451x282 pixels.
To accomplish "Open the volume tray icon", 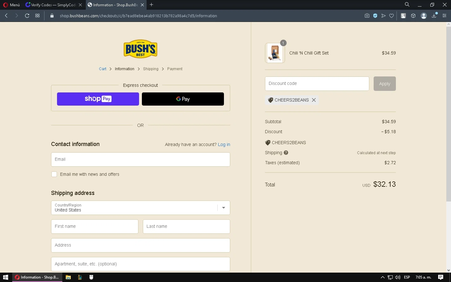I will coord(398,277).
